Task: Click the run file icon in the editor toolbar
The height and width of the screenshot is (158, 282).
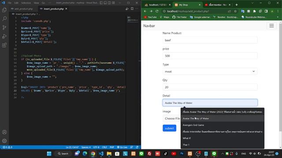Action: 127,9
